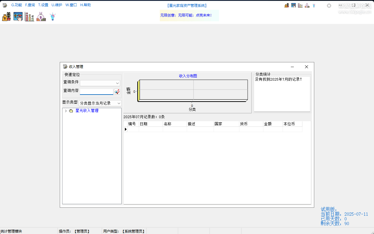Click the search magnifier button beside 查询内容

click(117, 92)
